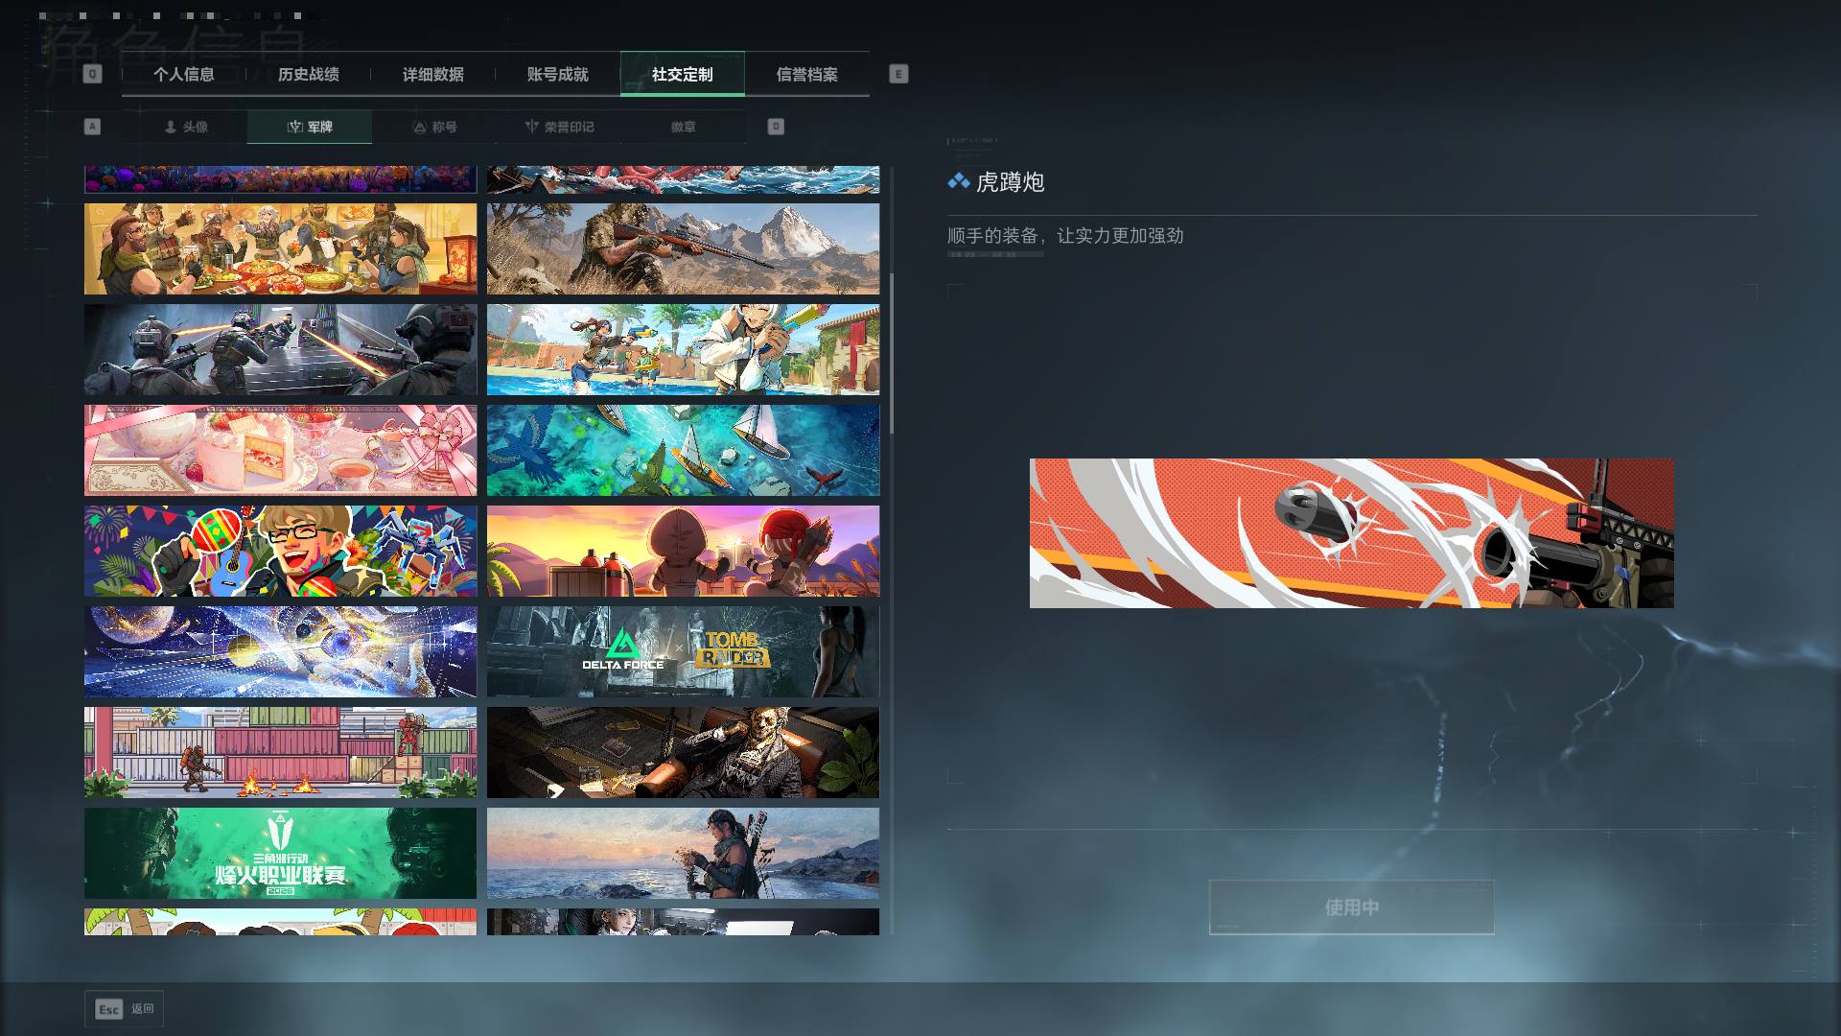
Task: Choose the man in armchair dog tag
Action: click(x=683, y=753)
